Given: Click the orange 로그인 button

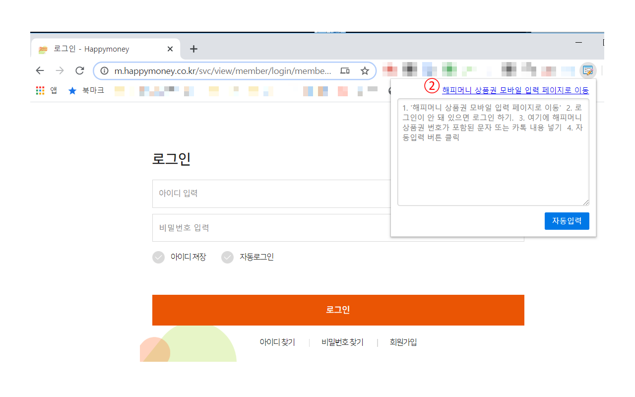Looking at the screenshot, I should point(338,310).
